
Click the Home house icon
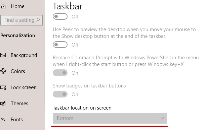pos(3,6)
